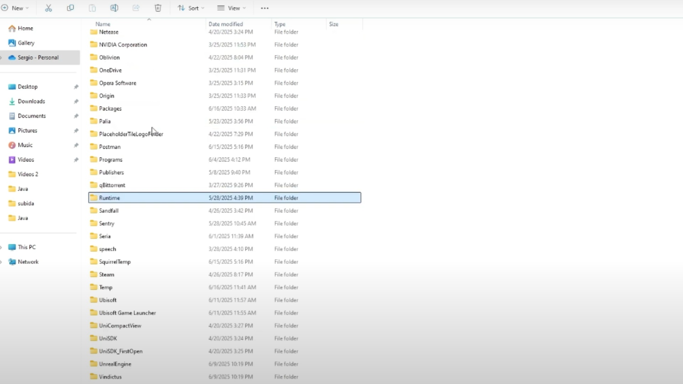Select This PC in navigation pane
This screenshot has height=384, width=683.
(27, 247)
